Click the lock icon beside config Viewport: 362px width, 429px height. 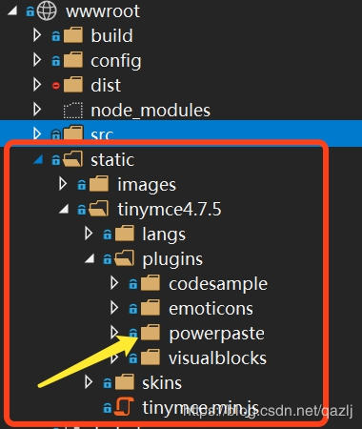click(56, 60)
